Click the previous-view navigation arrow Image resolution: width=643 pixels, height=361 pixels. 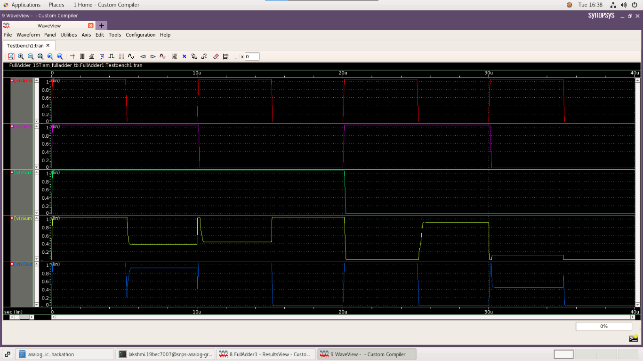pos(143,56)
